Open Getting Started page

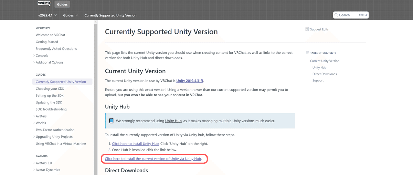point(47,42)
